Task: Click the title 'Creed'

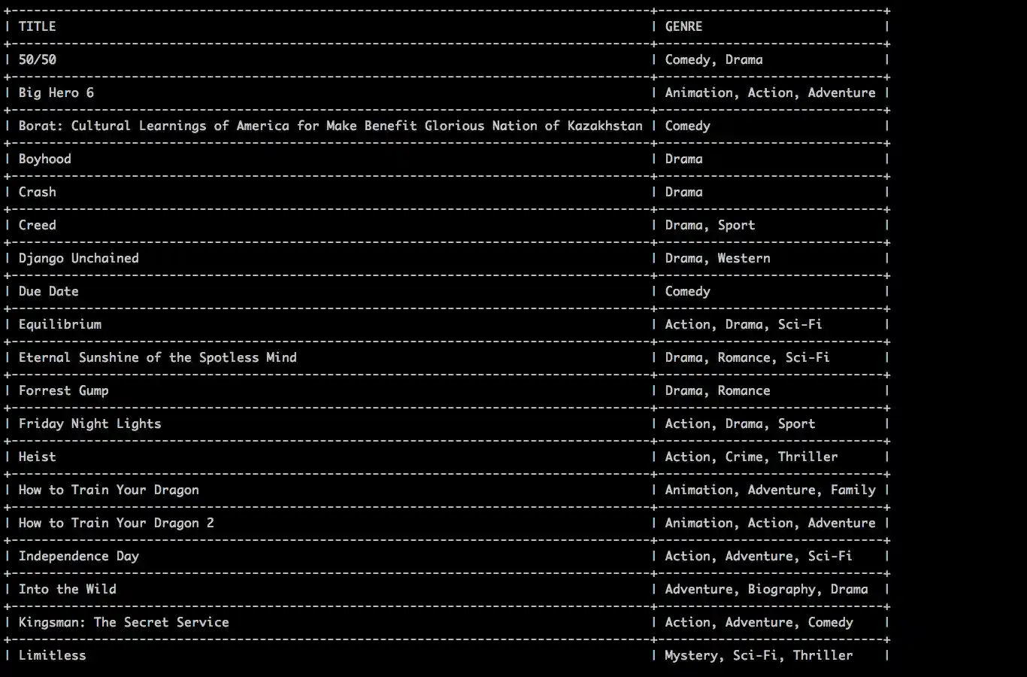Action: (37, 225)
